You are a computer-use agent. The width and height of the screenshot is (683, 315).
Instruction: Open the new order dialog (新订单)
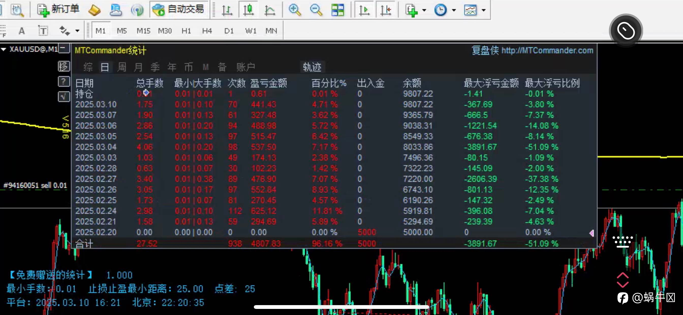click(58, 10)
